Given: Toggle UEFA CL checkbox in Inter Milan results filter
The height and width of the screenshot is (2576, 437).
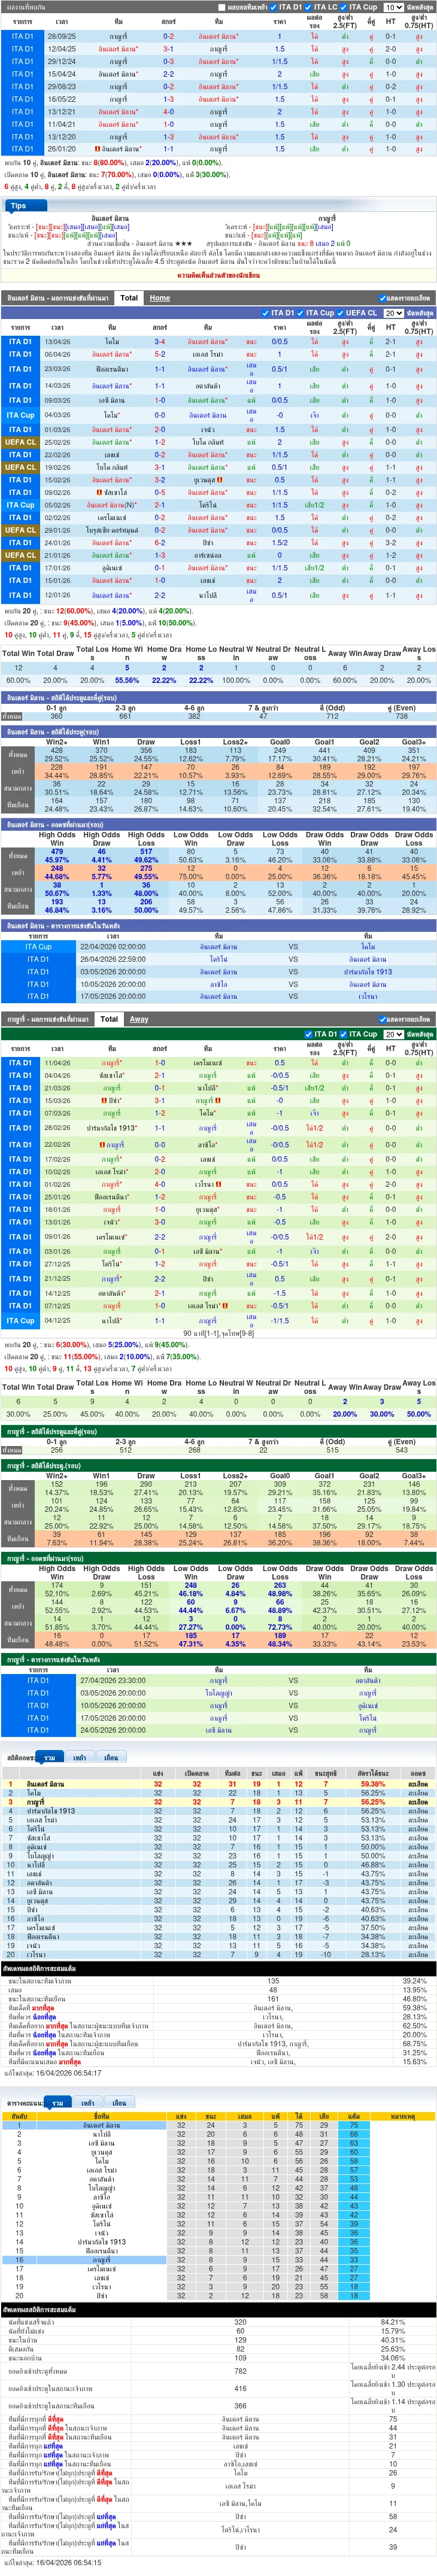Looking at the screenshot, I should (340, 313).
